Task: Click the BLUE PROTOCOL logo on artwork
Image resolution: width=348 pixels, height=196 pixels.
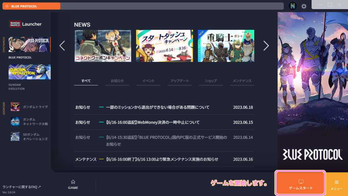Action: click(x=312, y=154)
